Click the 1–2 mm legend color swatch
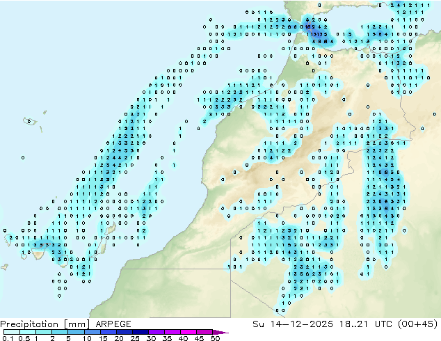 coord(44,332)
